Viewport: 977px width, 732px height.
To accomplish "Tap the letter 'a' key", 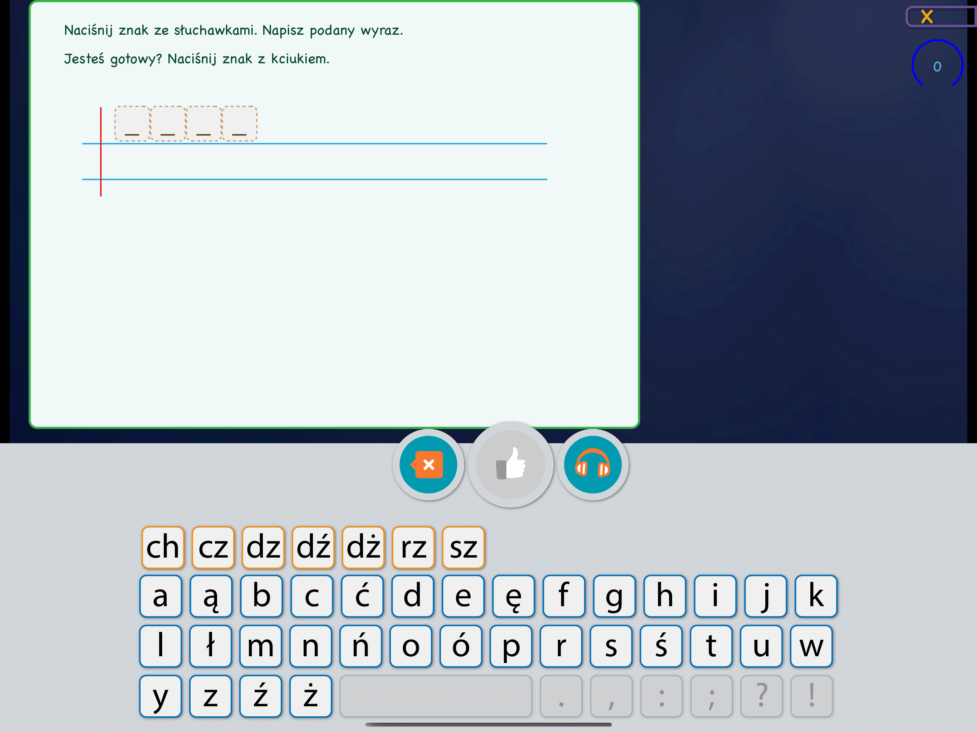I will coord(161,596).
